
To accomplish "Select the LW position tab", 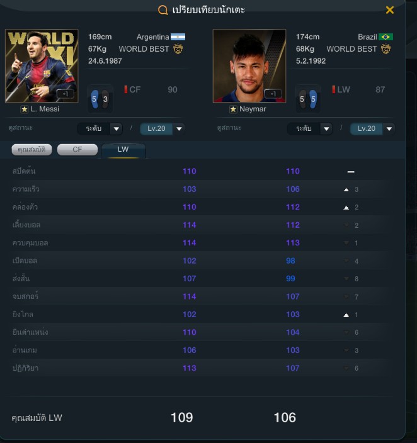I will pyautogui.click(x=123, y=150).
